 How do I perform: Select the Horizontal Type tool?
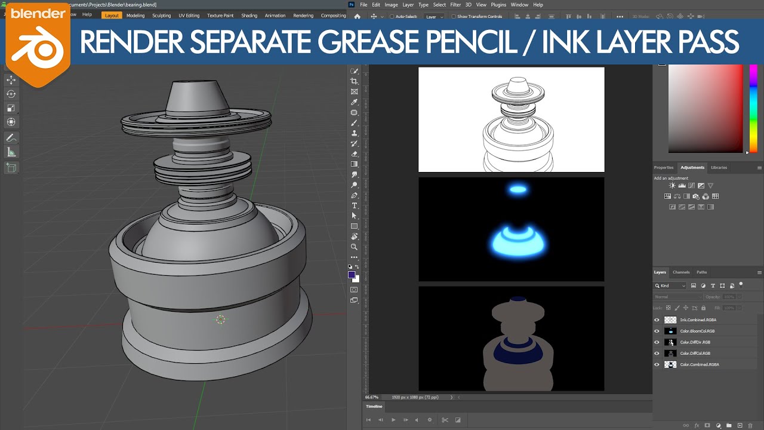pos(355,205)
